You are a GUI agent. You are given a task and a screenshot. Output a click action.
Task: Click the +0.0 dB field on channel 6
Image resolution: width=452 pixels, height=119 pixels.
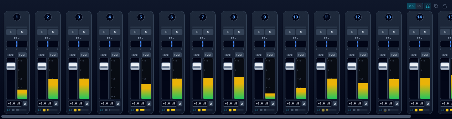(169, 103)
